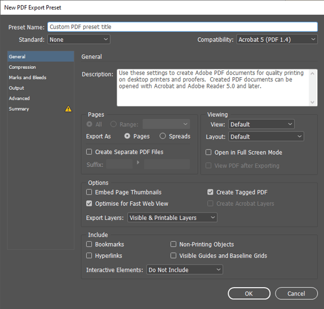
Task: Open the Compatibility dropdown showing Acrobat 5
Action: [x=277, y=39]
